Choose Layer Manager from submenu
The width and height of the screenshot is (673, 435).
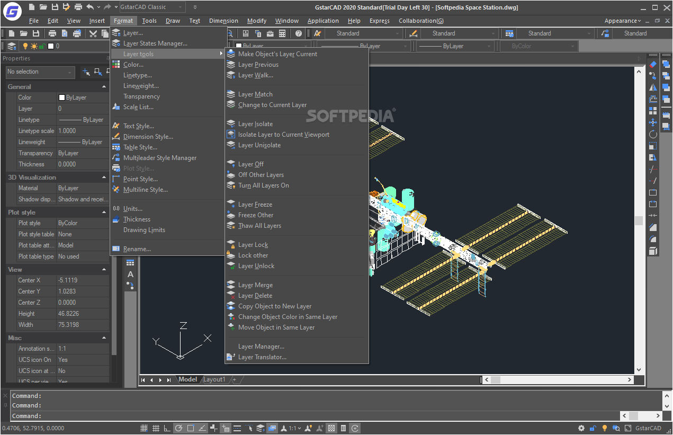click(297, 347)
